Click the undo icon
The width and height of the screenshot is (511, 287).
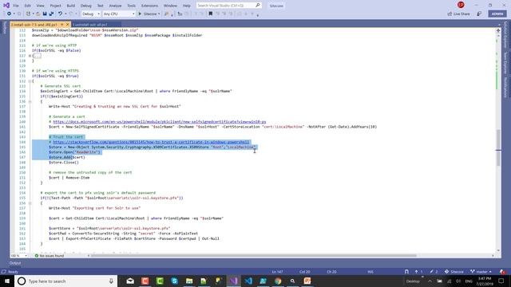click(61, 14)
